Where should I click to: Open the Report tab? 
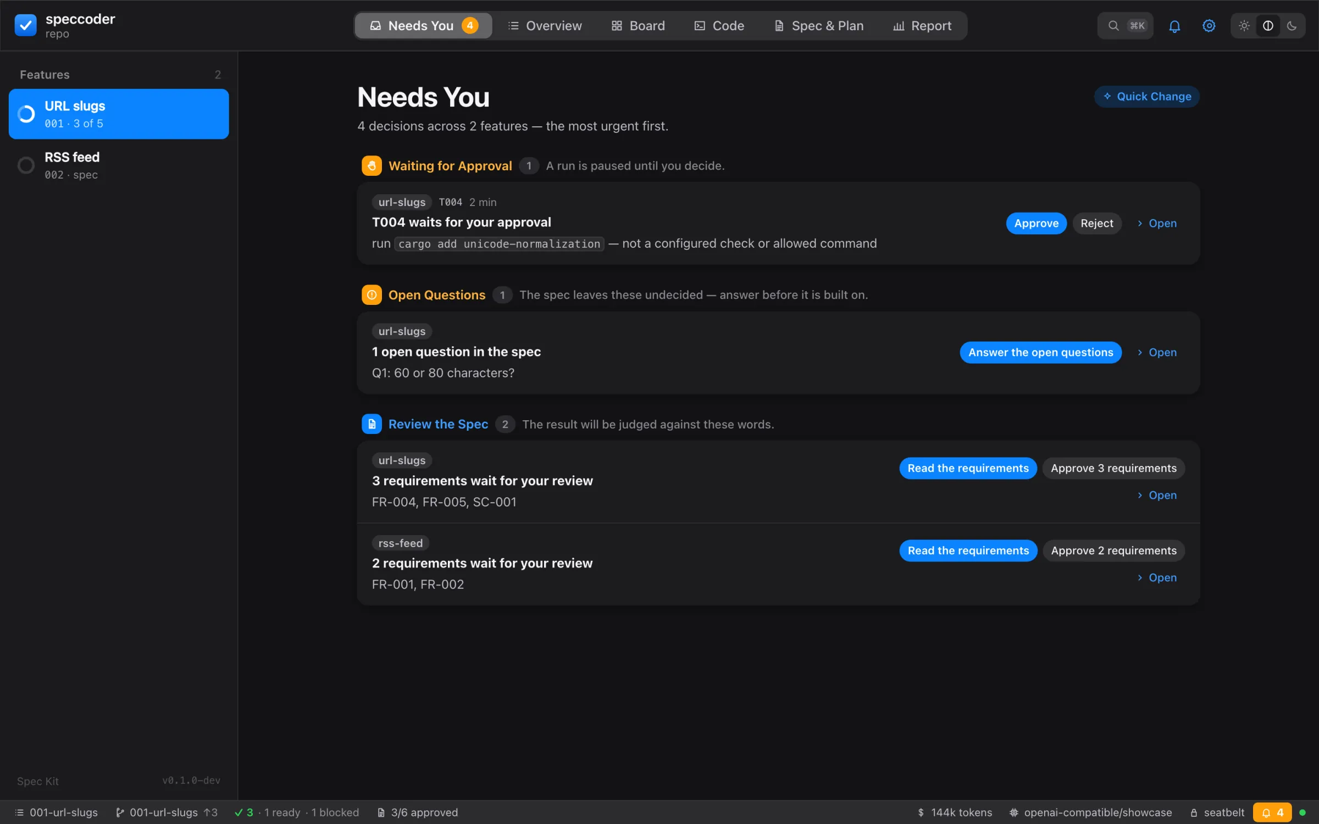pos(922,26)
